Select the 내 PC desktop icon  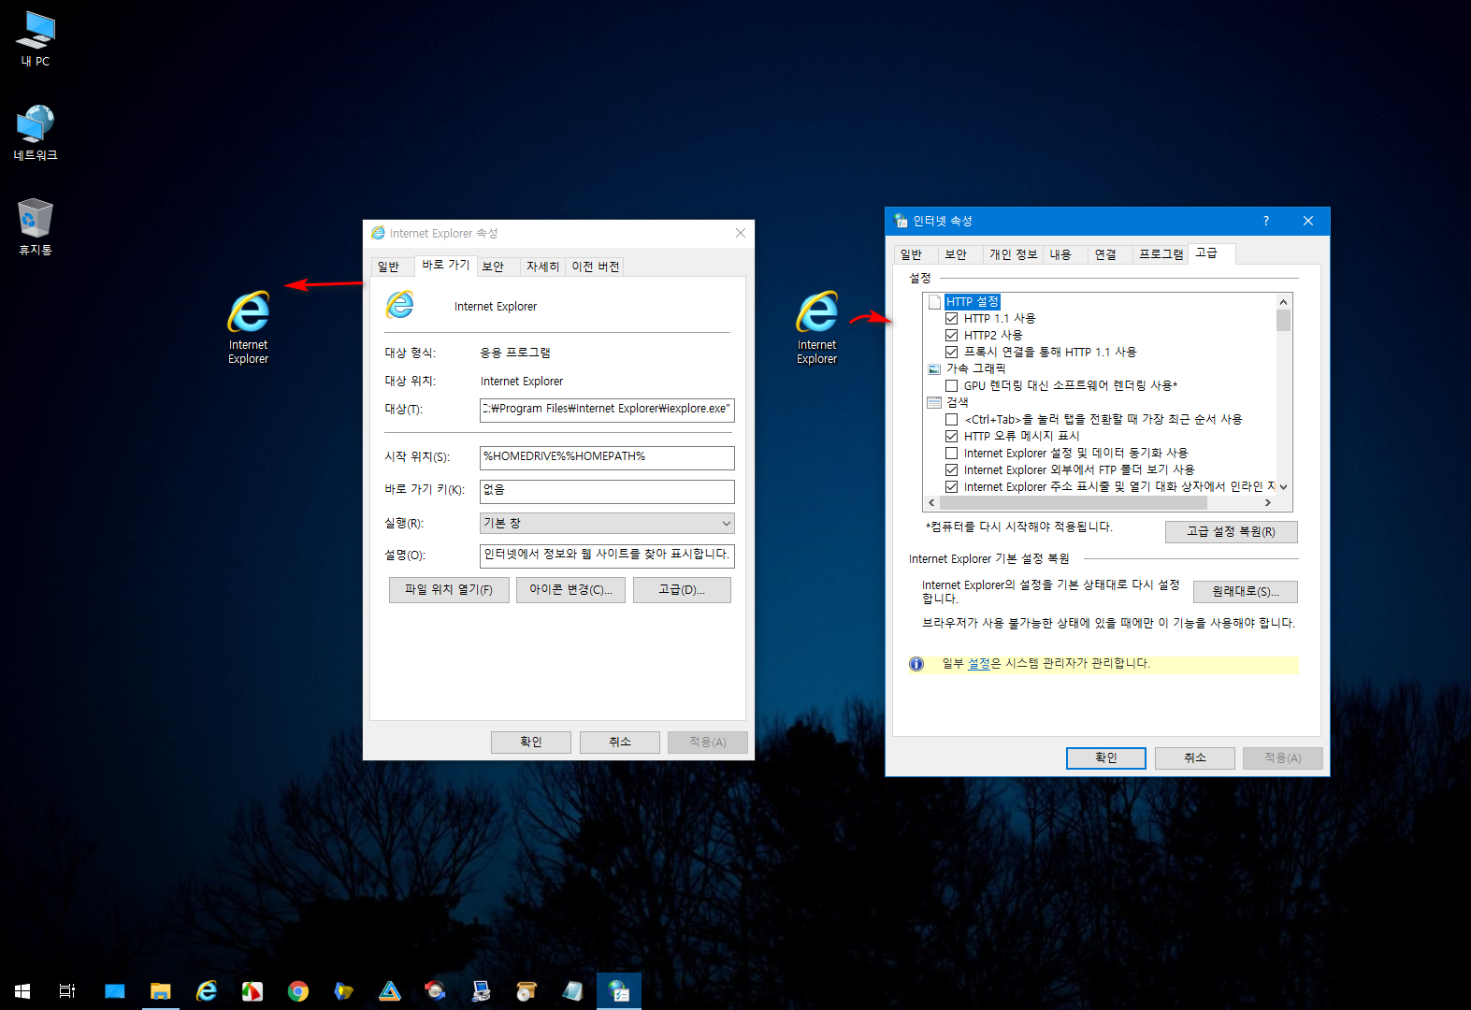(x=36, y=38)
